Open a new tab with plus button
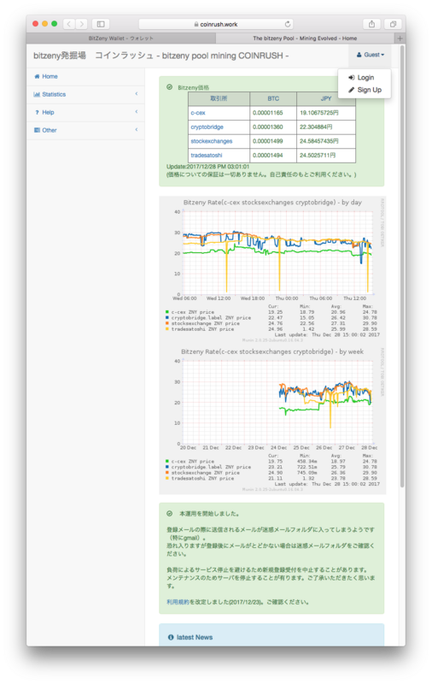The image size is (432, 684). point(400,38)
